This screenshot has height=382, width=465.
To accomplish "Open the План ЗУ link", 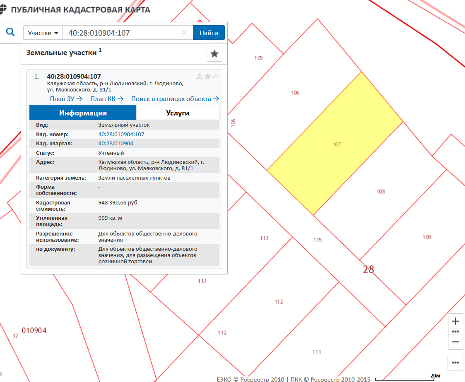I will [x=67, y=99].
